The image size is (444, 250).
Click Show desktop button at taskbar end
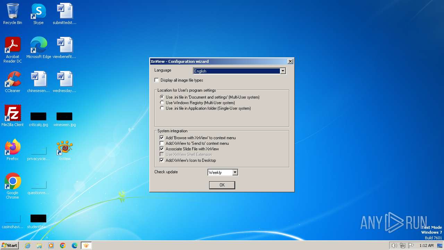pyautogui.click(x=440, y=245)
